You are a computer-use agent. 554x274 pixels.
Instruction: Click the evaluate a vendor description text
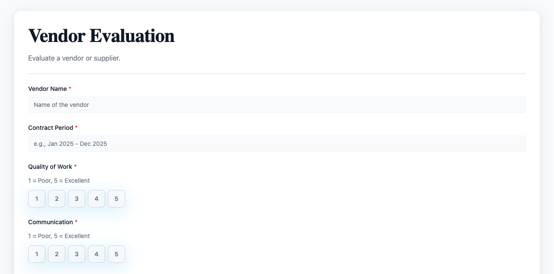coord(74,58)
